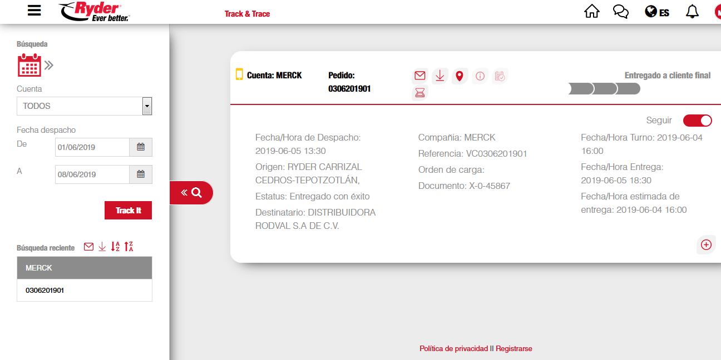
Task: Go to the home page icon
Action: [592, 12]
